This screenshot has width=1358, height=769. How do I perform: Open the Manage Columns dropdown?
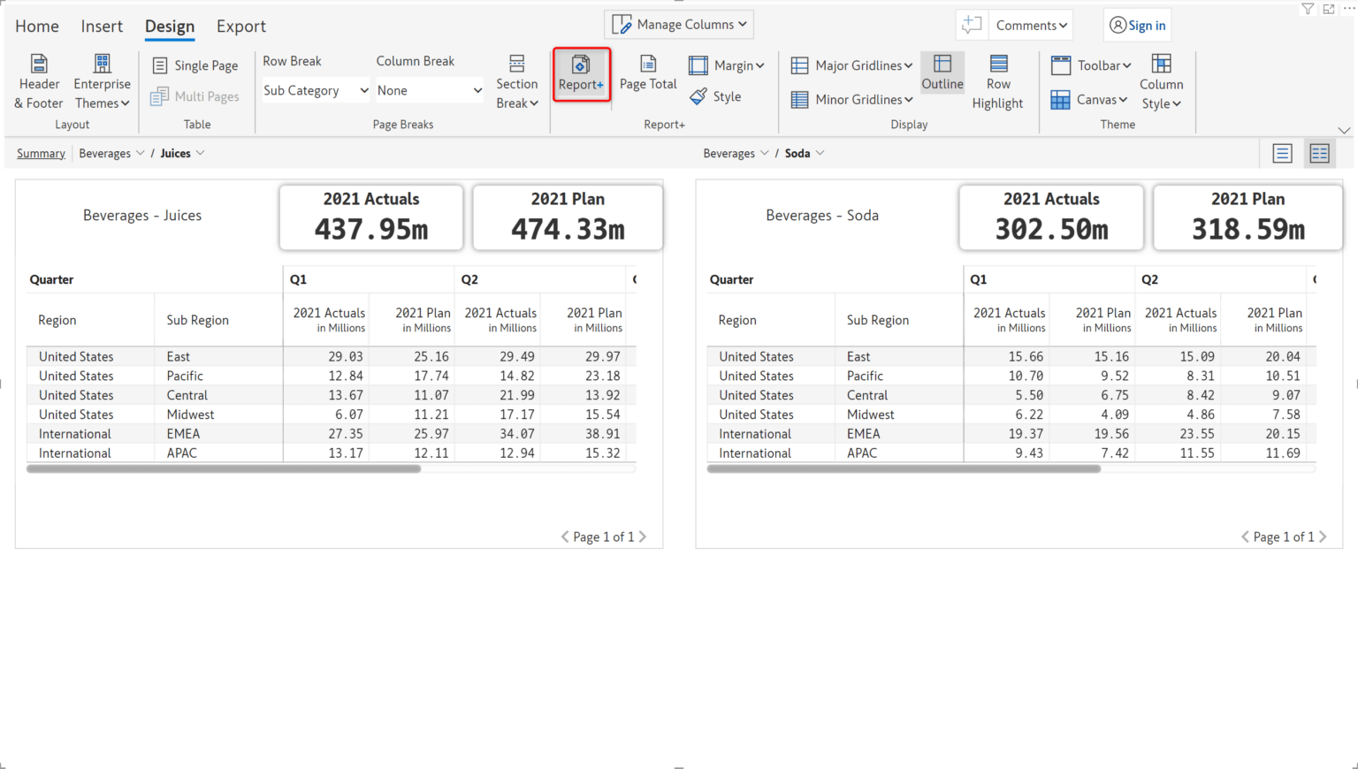tap(678, 24)
